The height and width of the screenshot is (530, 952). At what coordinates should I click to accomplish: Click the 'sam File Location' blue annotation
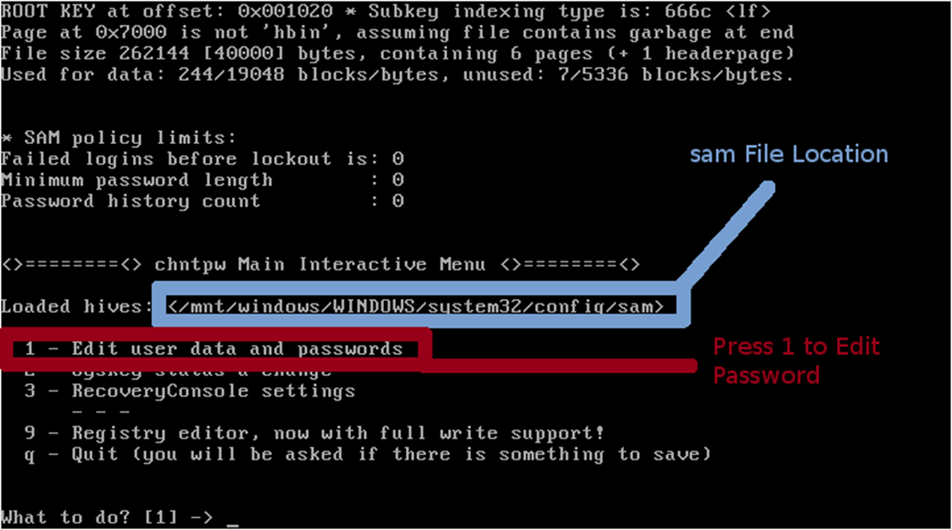click(788, 154)
